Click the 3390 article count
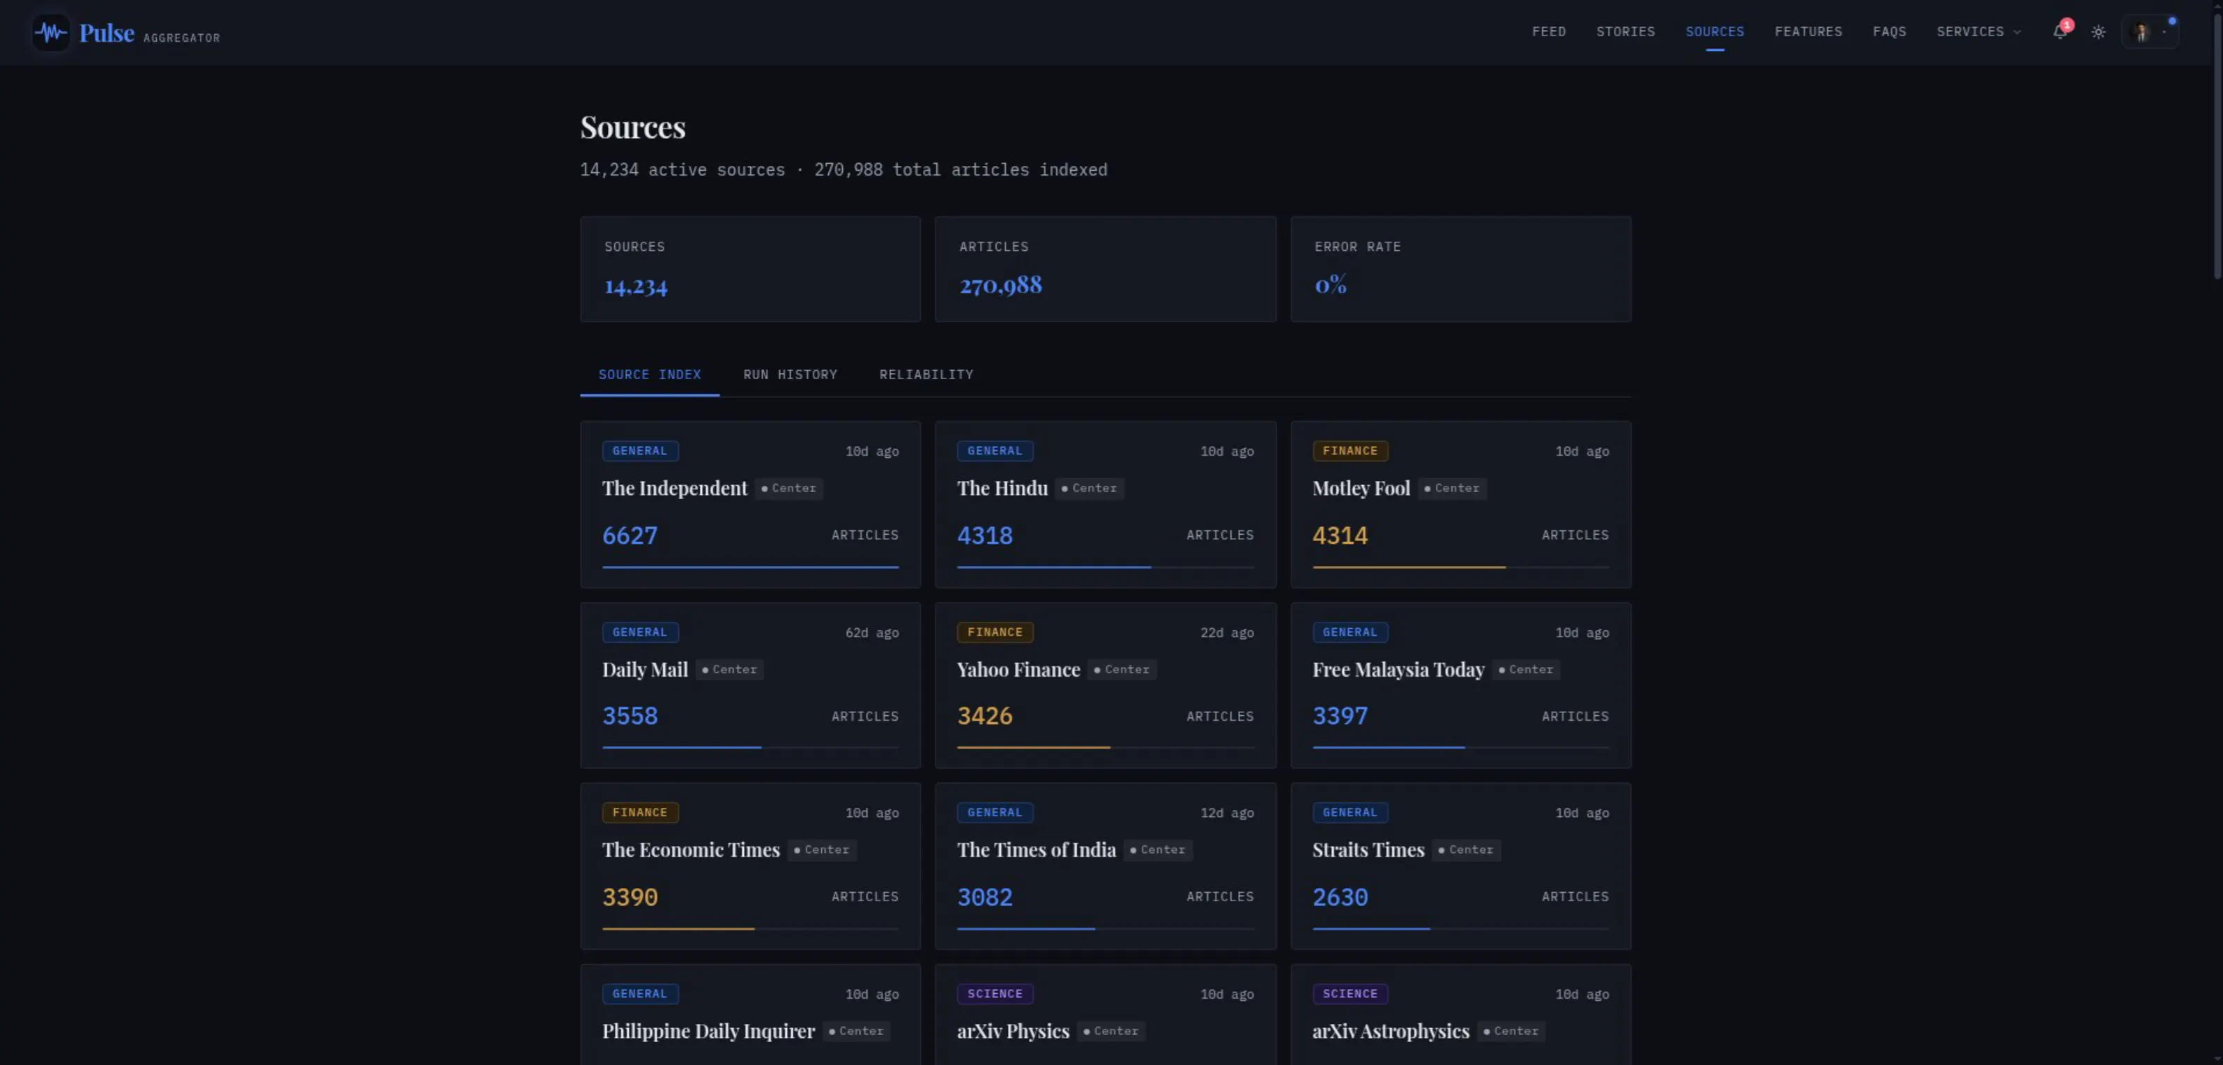The height and width of the screenshot is (1065, 2223). coord(629,897)
